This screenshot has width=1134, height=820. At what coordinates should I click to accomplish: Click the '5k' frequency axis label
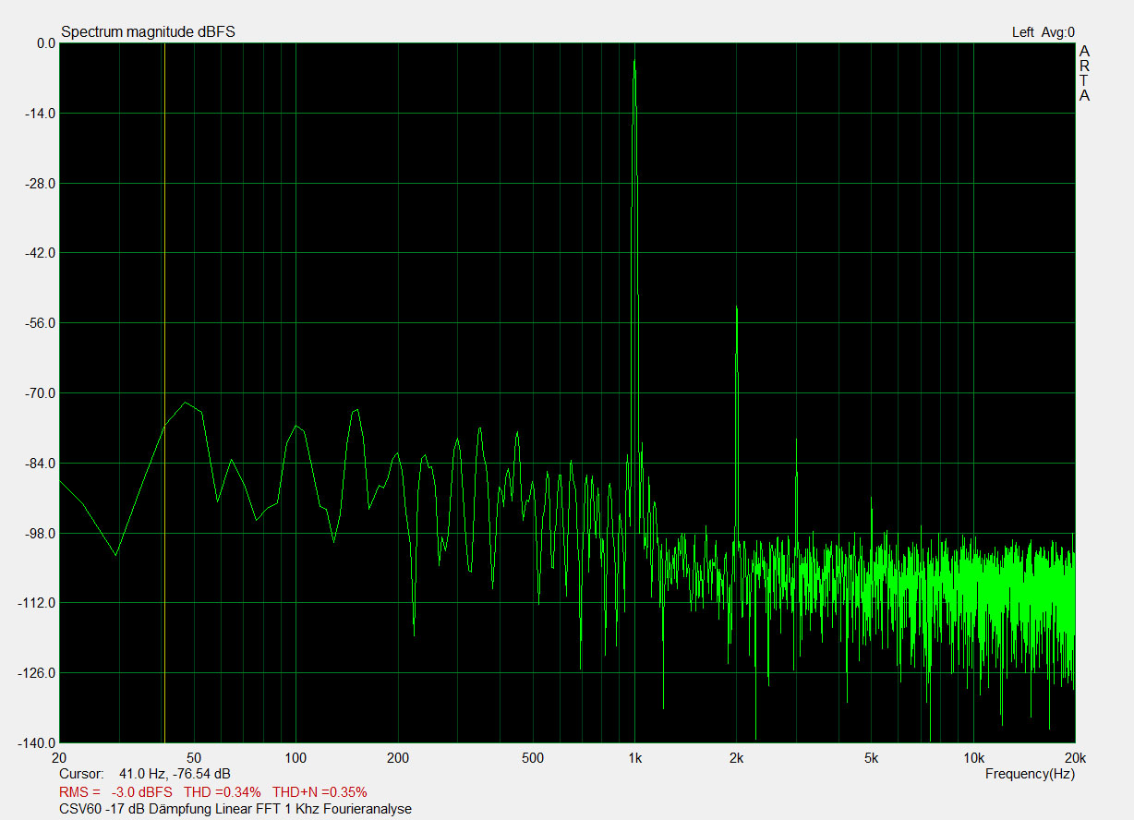(x=871, y=758)
